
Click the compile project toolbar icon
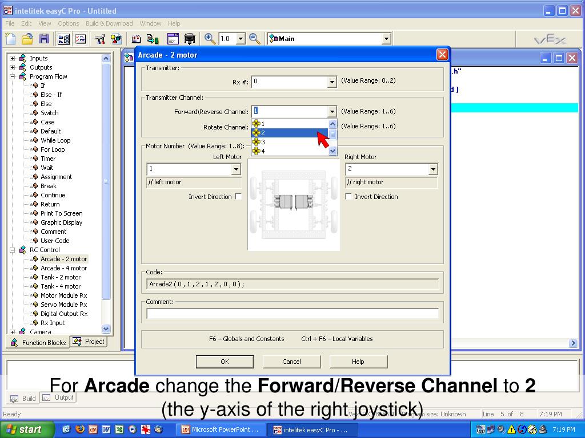[136, 39]
